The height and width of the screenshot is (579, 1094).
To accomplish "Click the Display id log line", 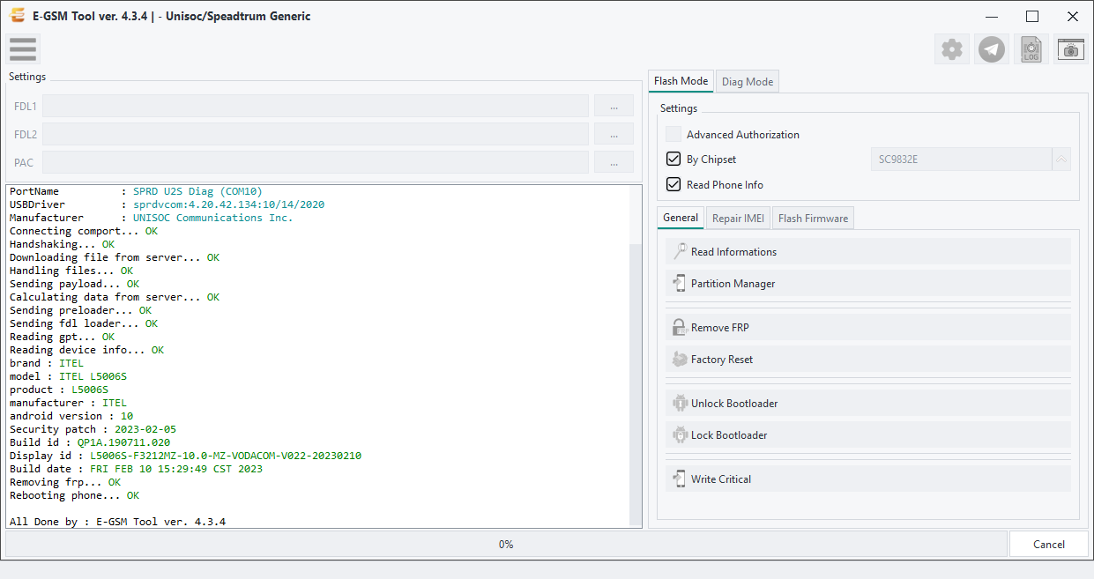I will 185,456.
